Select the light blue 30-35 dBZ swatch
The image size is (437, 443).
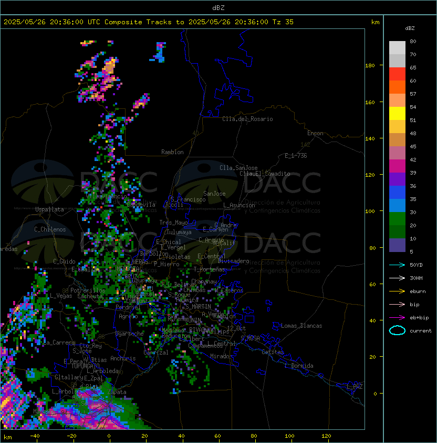(x=397, y=206)
